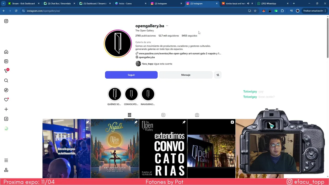The height and width of the screenshot is (185, 329).
Task: Open profile options three-dot menu
Action: (167, 26)
